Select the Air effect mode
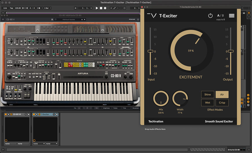This screenshot has height=153, width=252. [222, 95]
